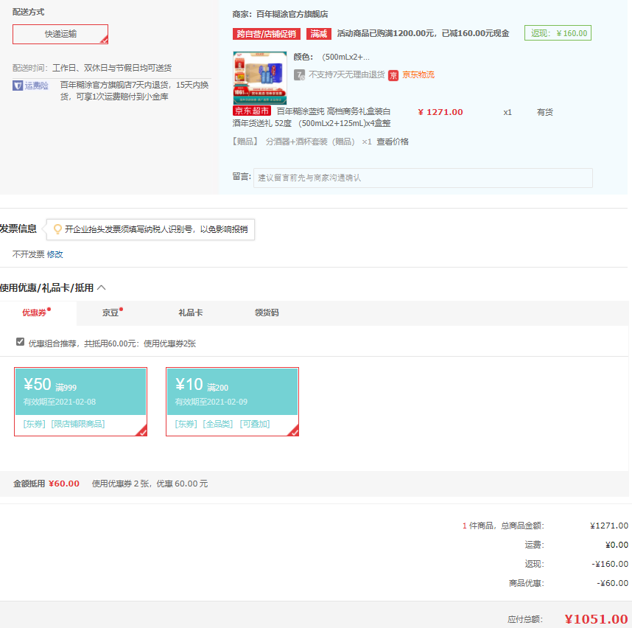This screenshot has width=632, height=628.
Task: Focus the 留言 message input field
Action: point(423,178)
